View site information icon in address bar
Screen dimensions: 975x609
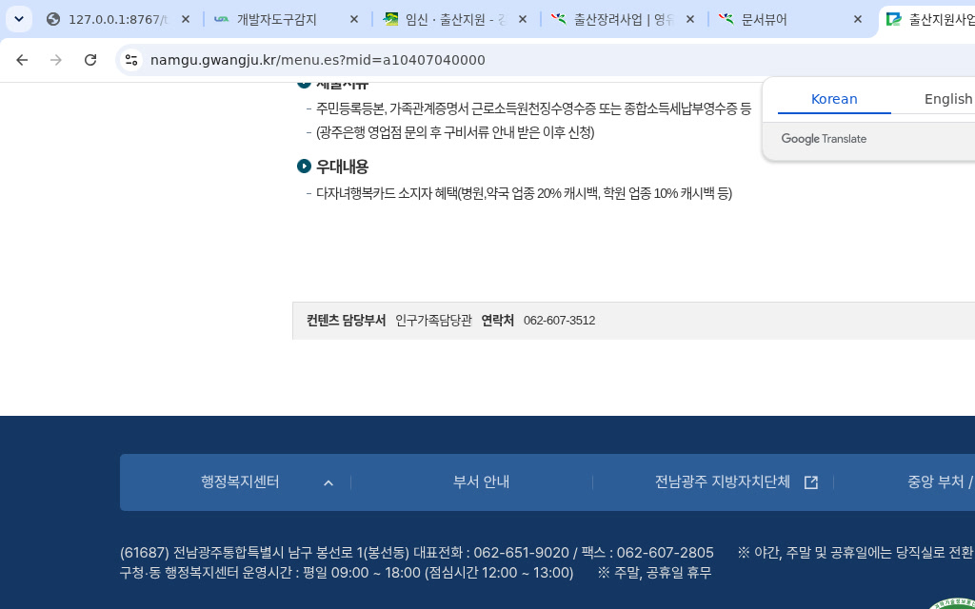(131, 60)
